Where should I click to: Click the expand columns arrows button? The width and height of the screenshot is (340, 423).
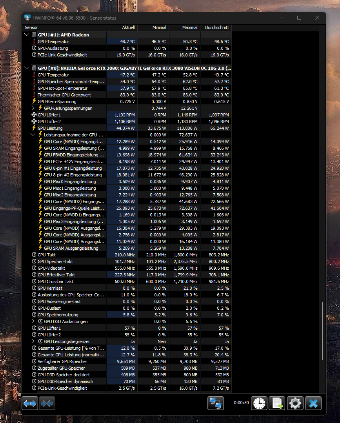coord(30,403)
